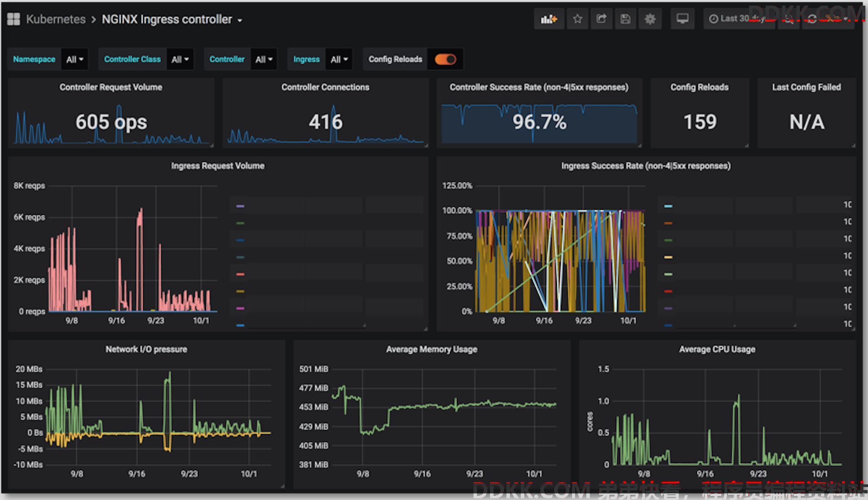Open the Last 30 days time picker
868x500 pixels.
(x=740, y=19)
